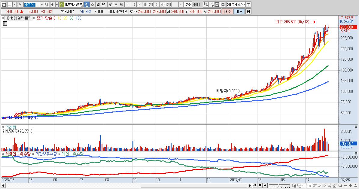Click the 매도 sell button
The height and width of the screenshot is (189, 359).
(239, 11)
